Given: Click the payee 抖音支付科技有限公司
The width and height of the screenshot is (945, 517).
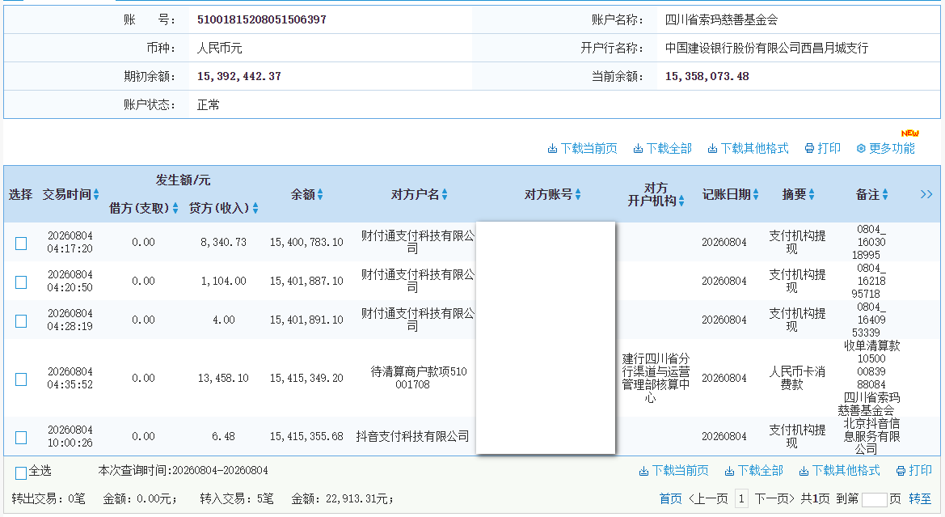Looking at the screenshot, I should click(x=412, y=436).
